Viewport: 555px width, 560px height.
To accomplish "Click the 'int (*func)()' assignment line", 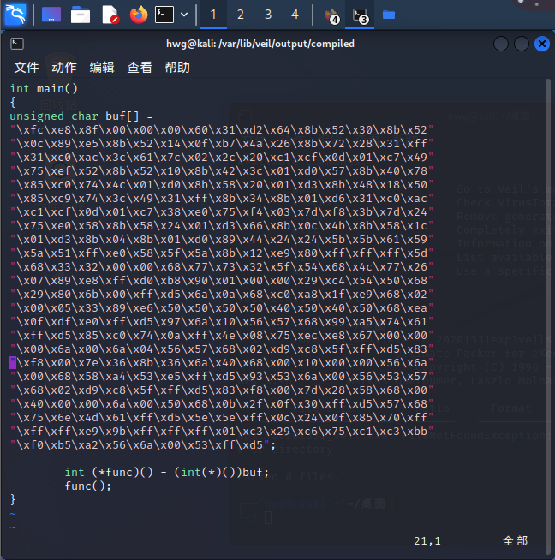I will tap(166, 472).
